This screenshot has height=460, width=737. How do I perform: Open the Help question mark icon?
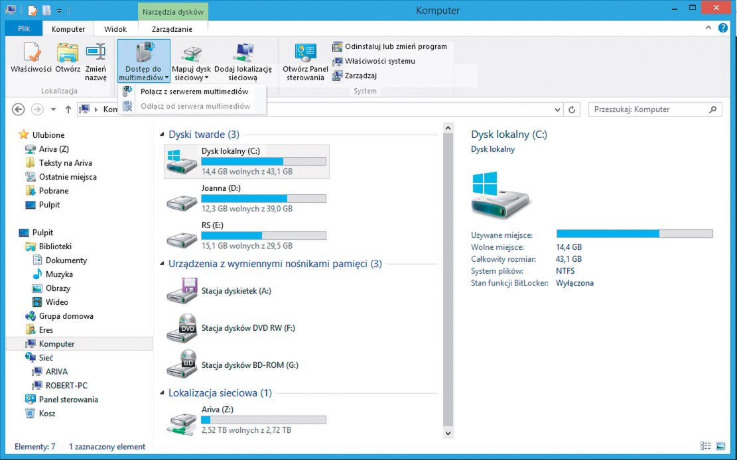(723, 29)
